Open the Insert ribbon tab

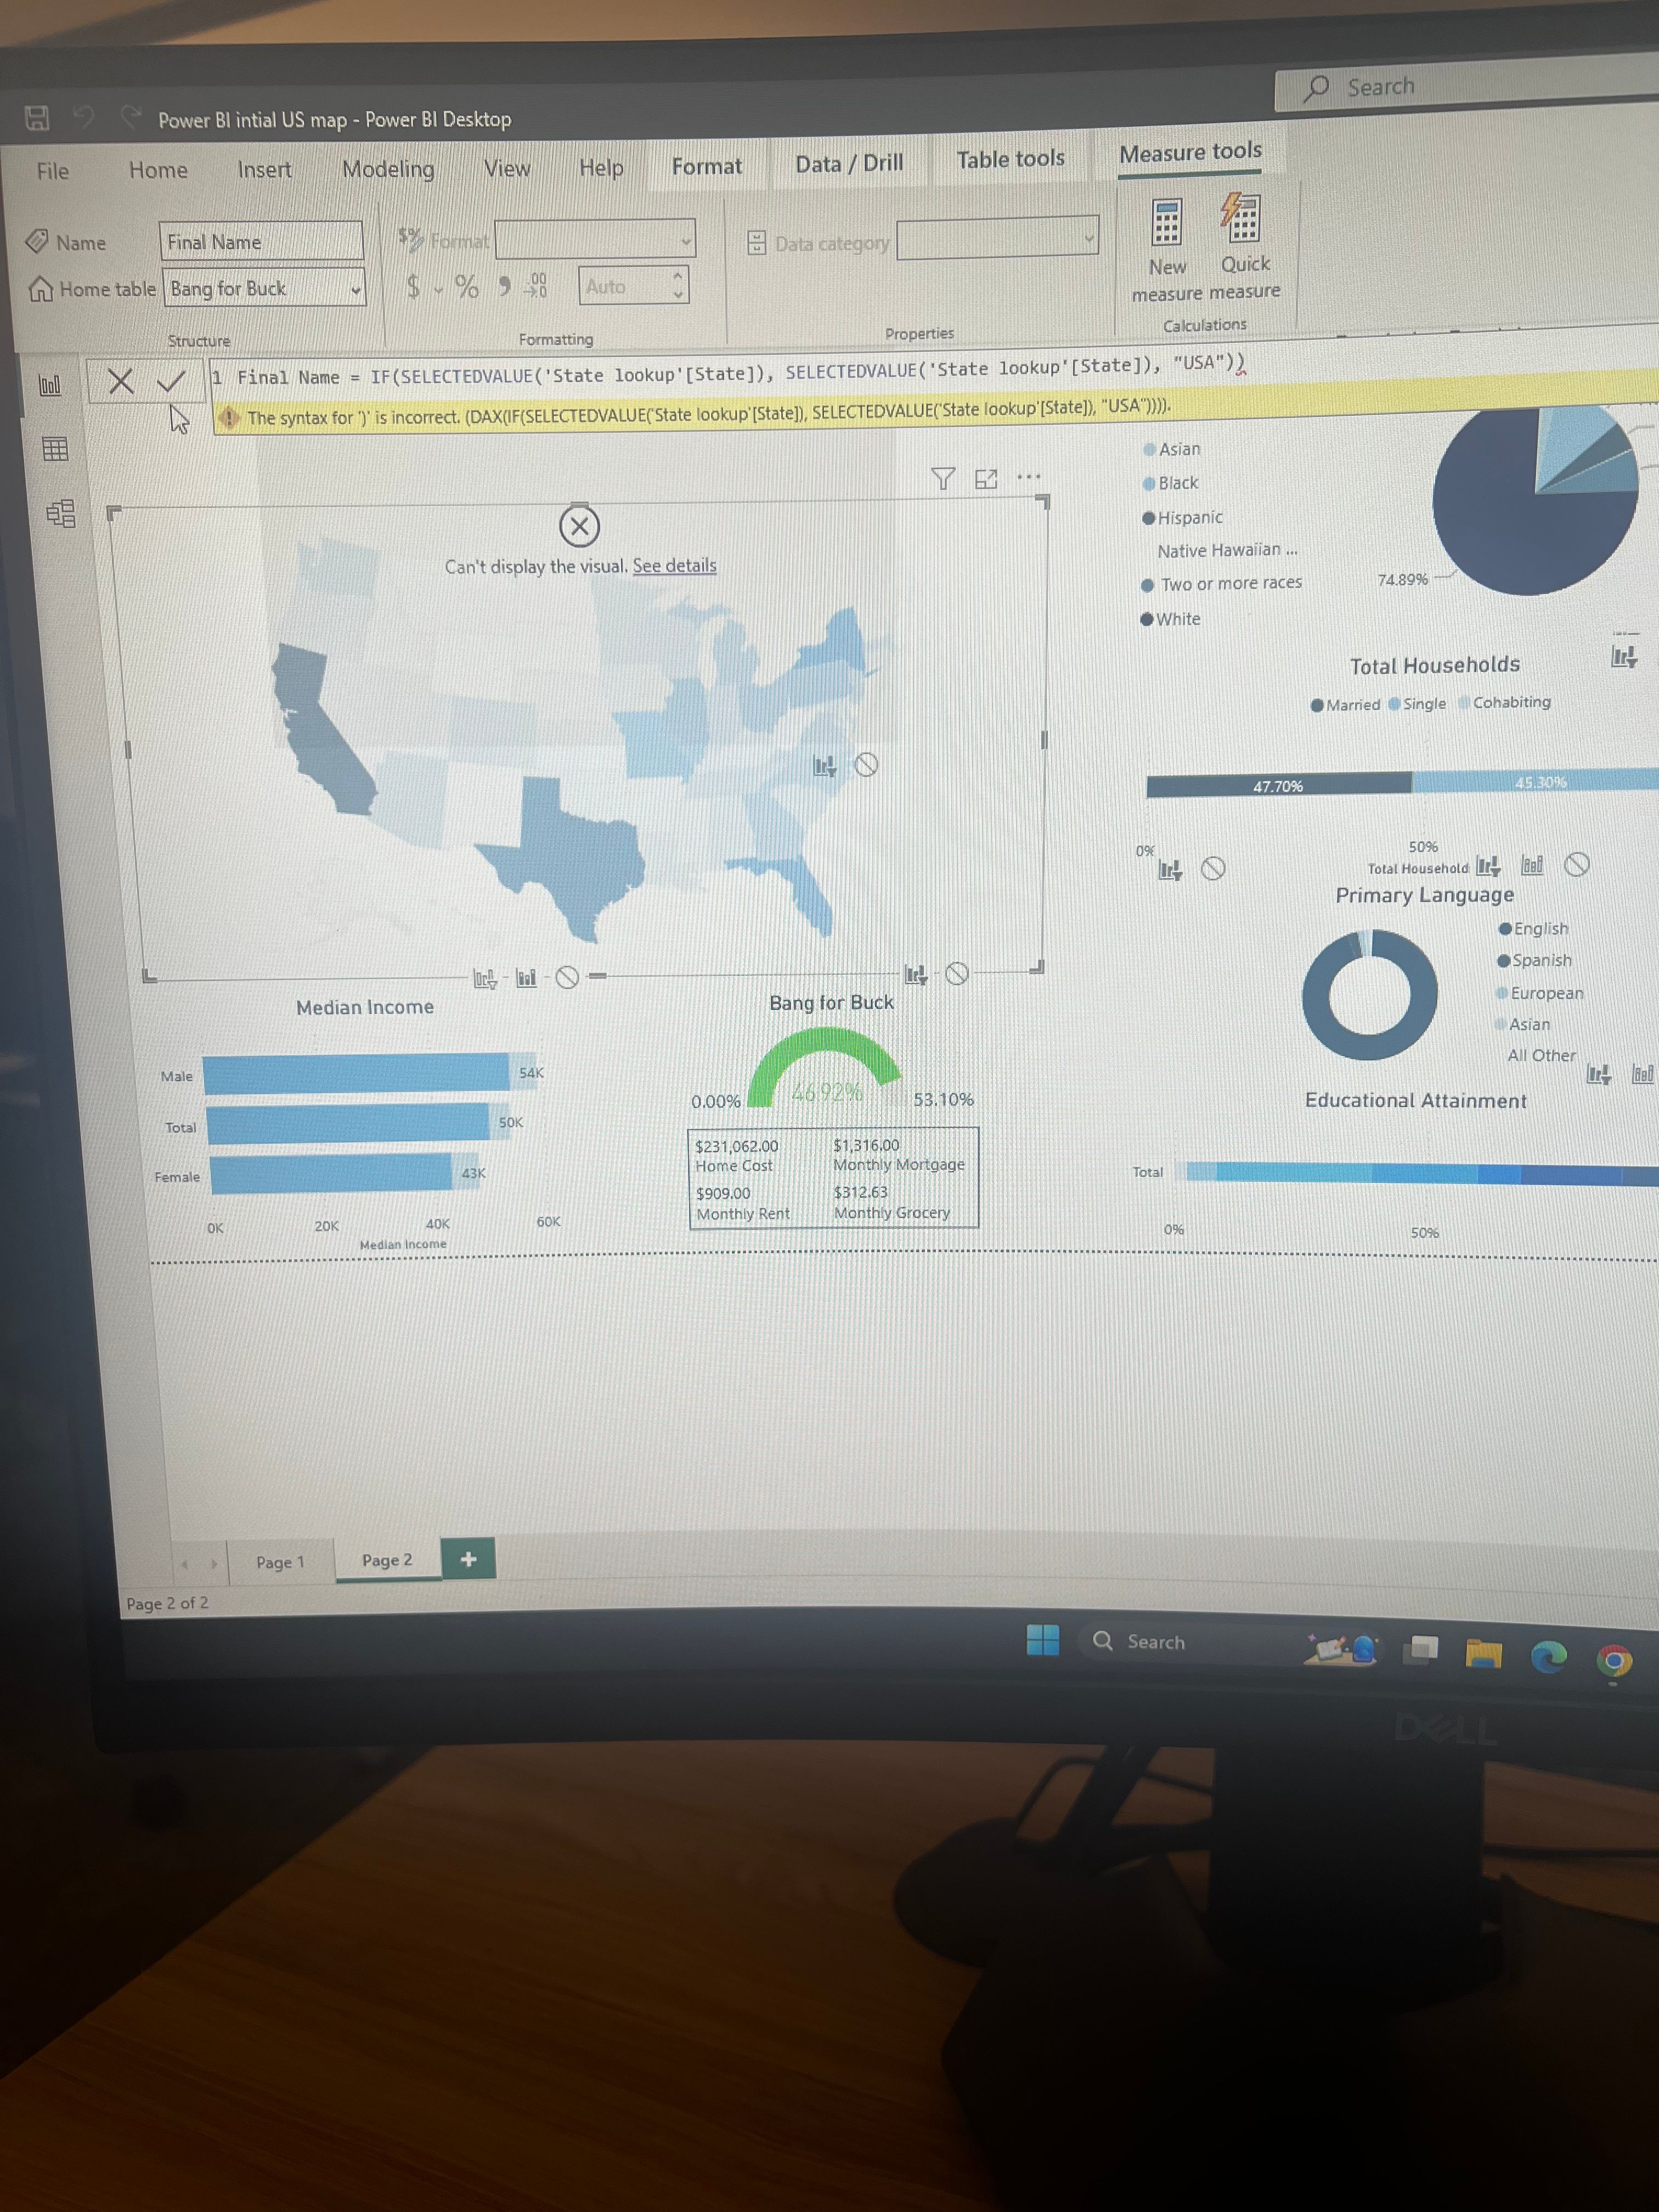(x=264, y=170)
